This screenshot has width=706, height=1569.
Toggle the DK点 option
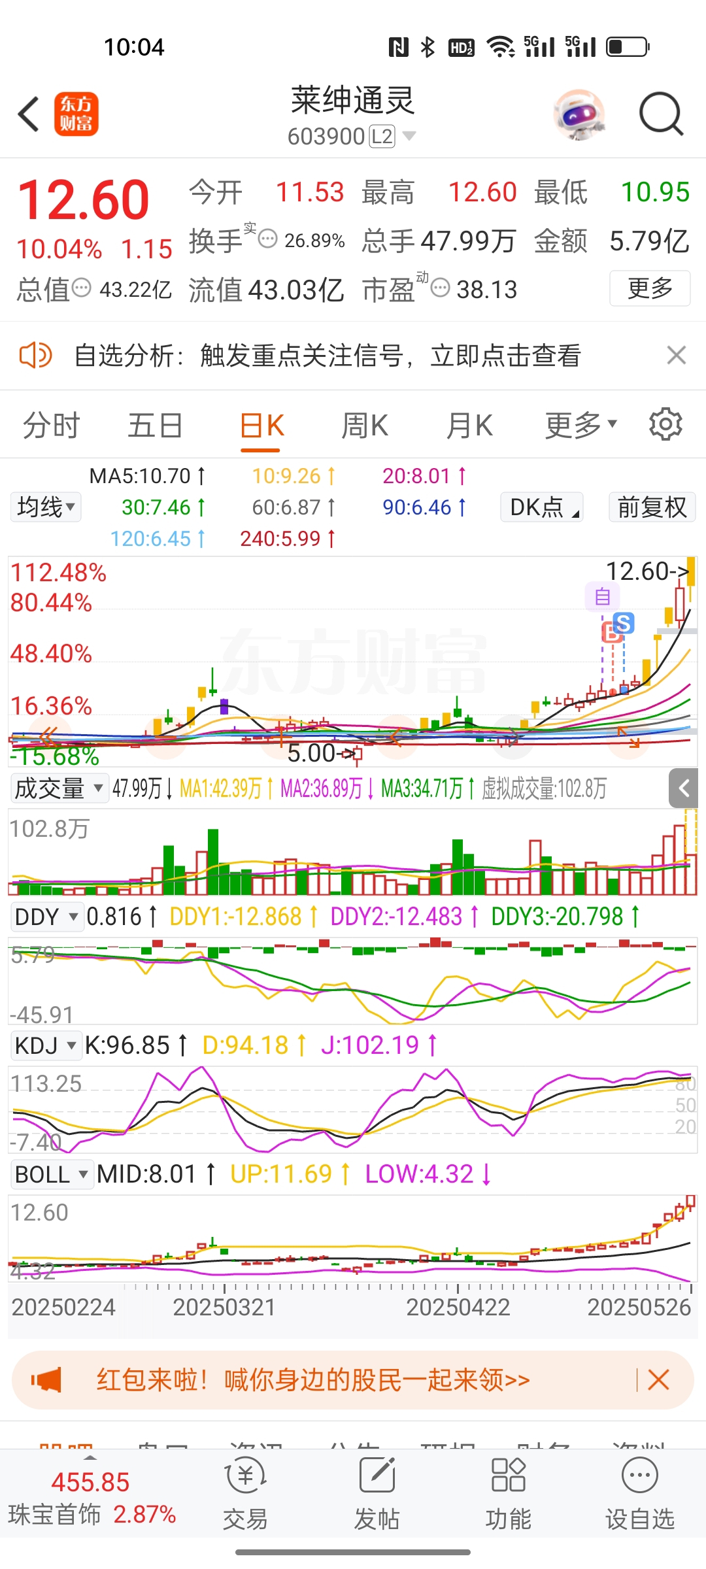[x=542, y=507]
